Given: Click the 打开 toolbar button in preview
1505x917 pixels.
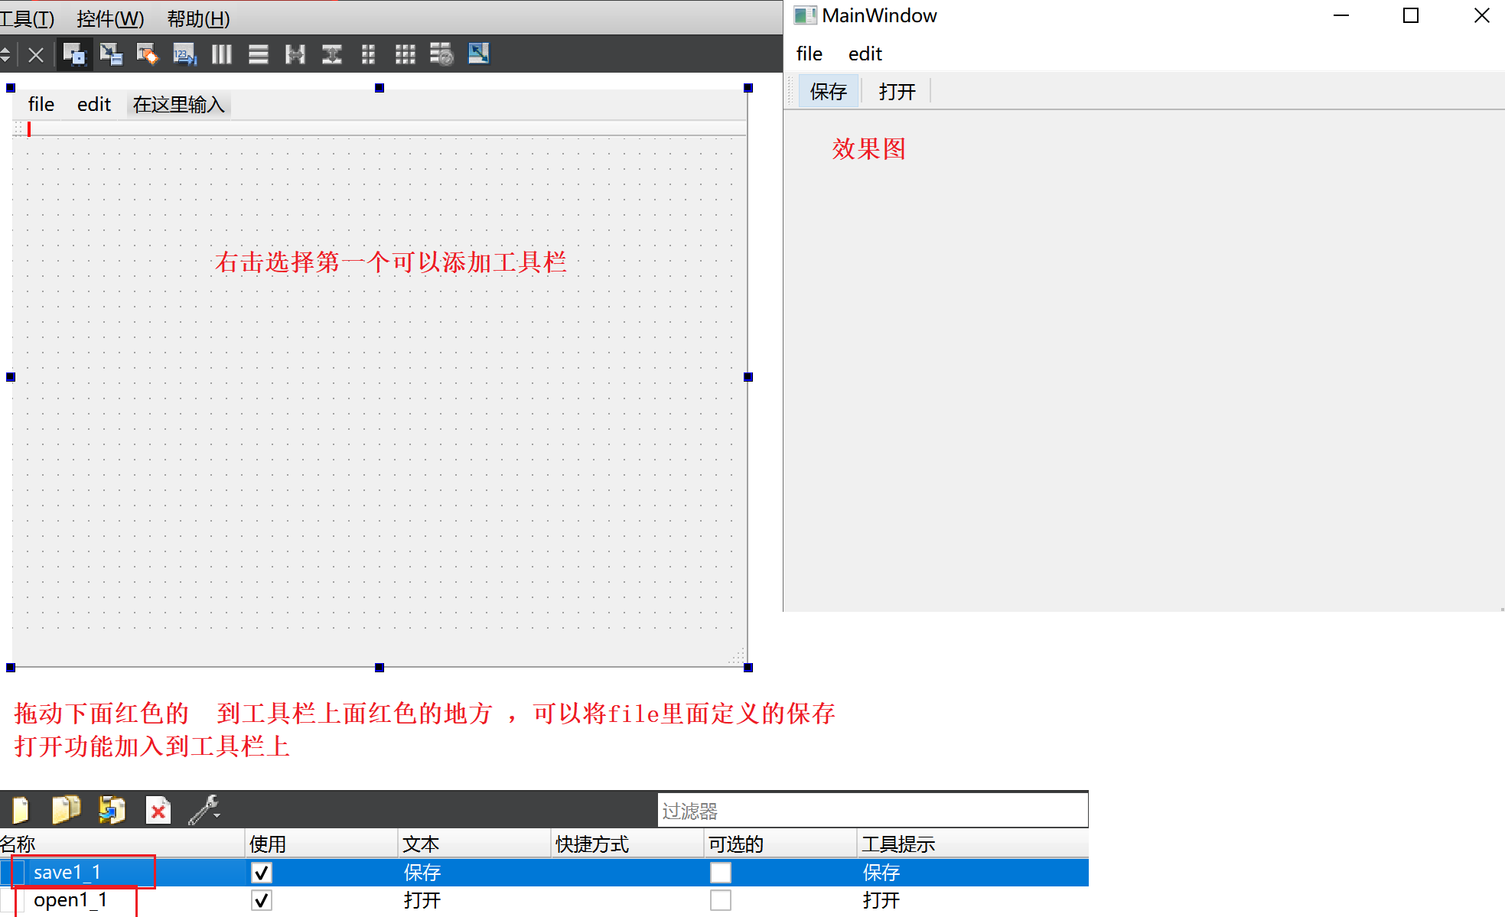Looking at the screenshot, I should pos(897,92).
